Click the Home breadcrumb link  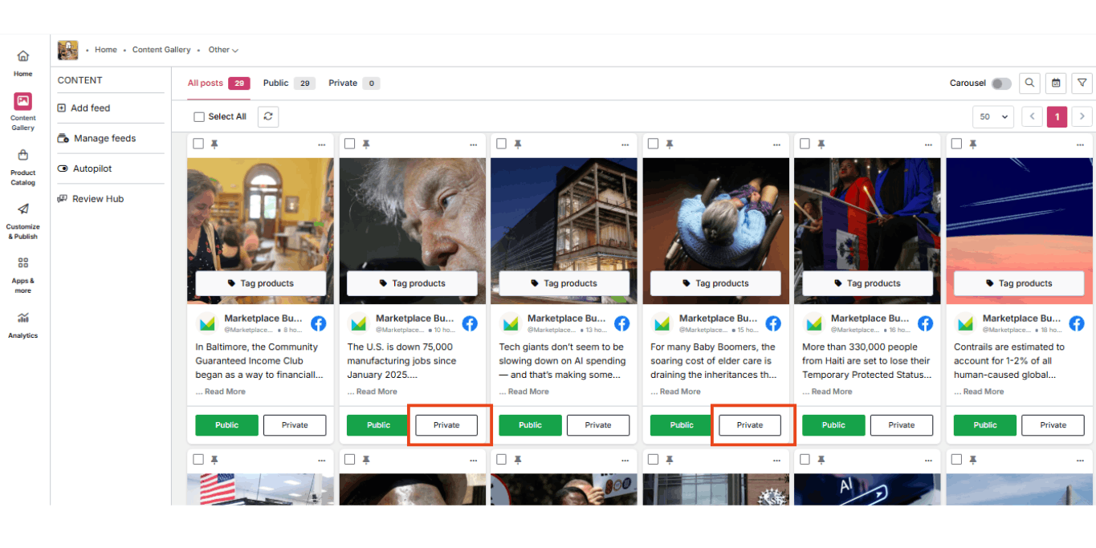(106, 50)
